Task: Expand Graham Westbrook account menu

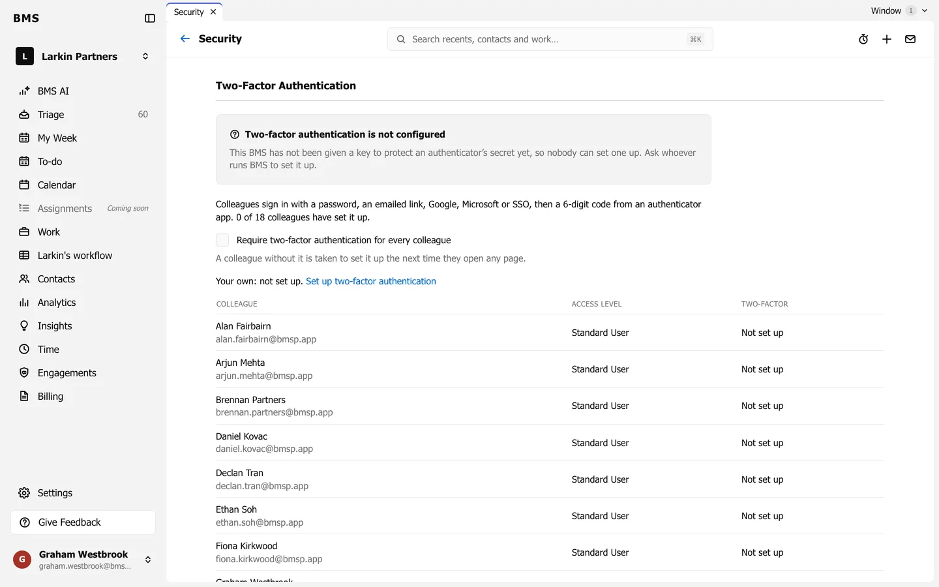Action: (x=148, y=560)
